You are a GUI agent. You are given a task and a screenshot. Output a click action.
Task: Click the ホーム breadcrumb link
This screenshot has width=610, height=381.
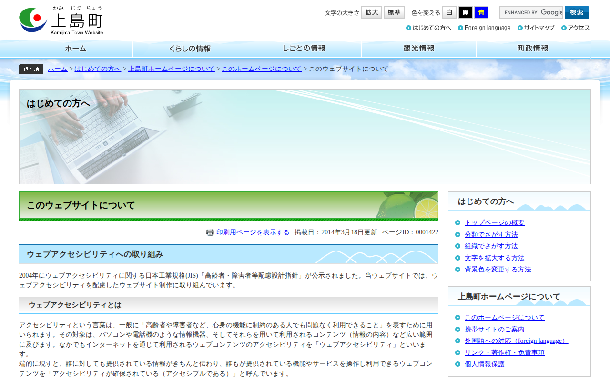coord(58,69)
